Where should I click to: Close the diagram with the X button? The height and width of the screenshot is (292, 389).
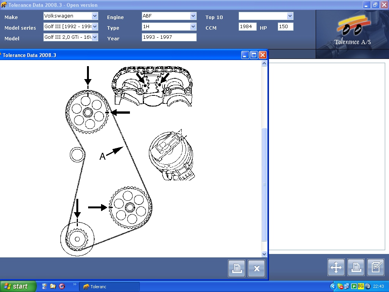tap(256, 268)
